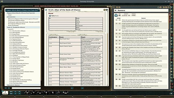Screen dimensions: 174x98
Task: Click top sidebar icon with crossed tools
Action: tap(172, 7)
